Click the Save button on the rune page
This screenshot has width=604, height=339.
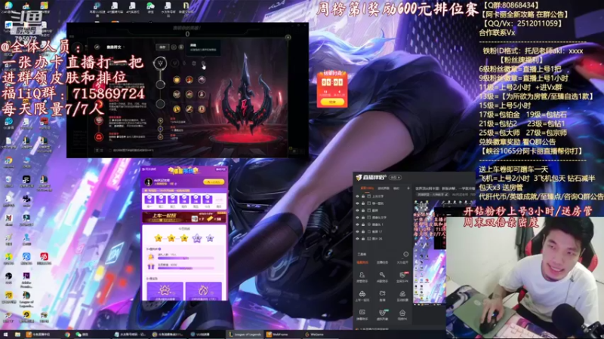(162, 47)
